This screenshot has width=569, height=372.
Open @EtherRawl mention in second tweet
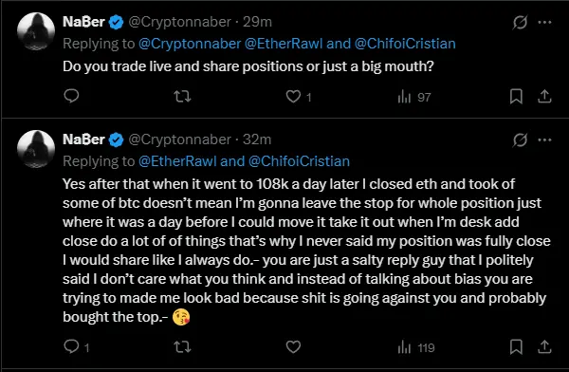(177, 161)
